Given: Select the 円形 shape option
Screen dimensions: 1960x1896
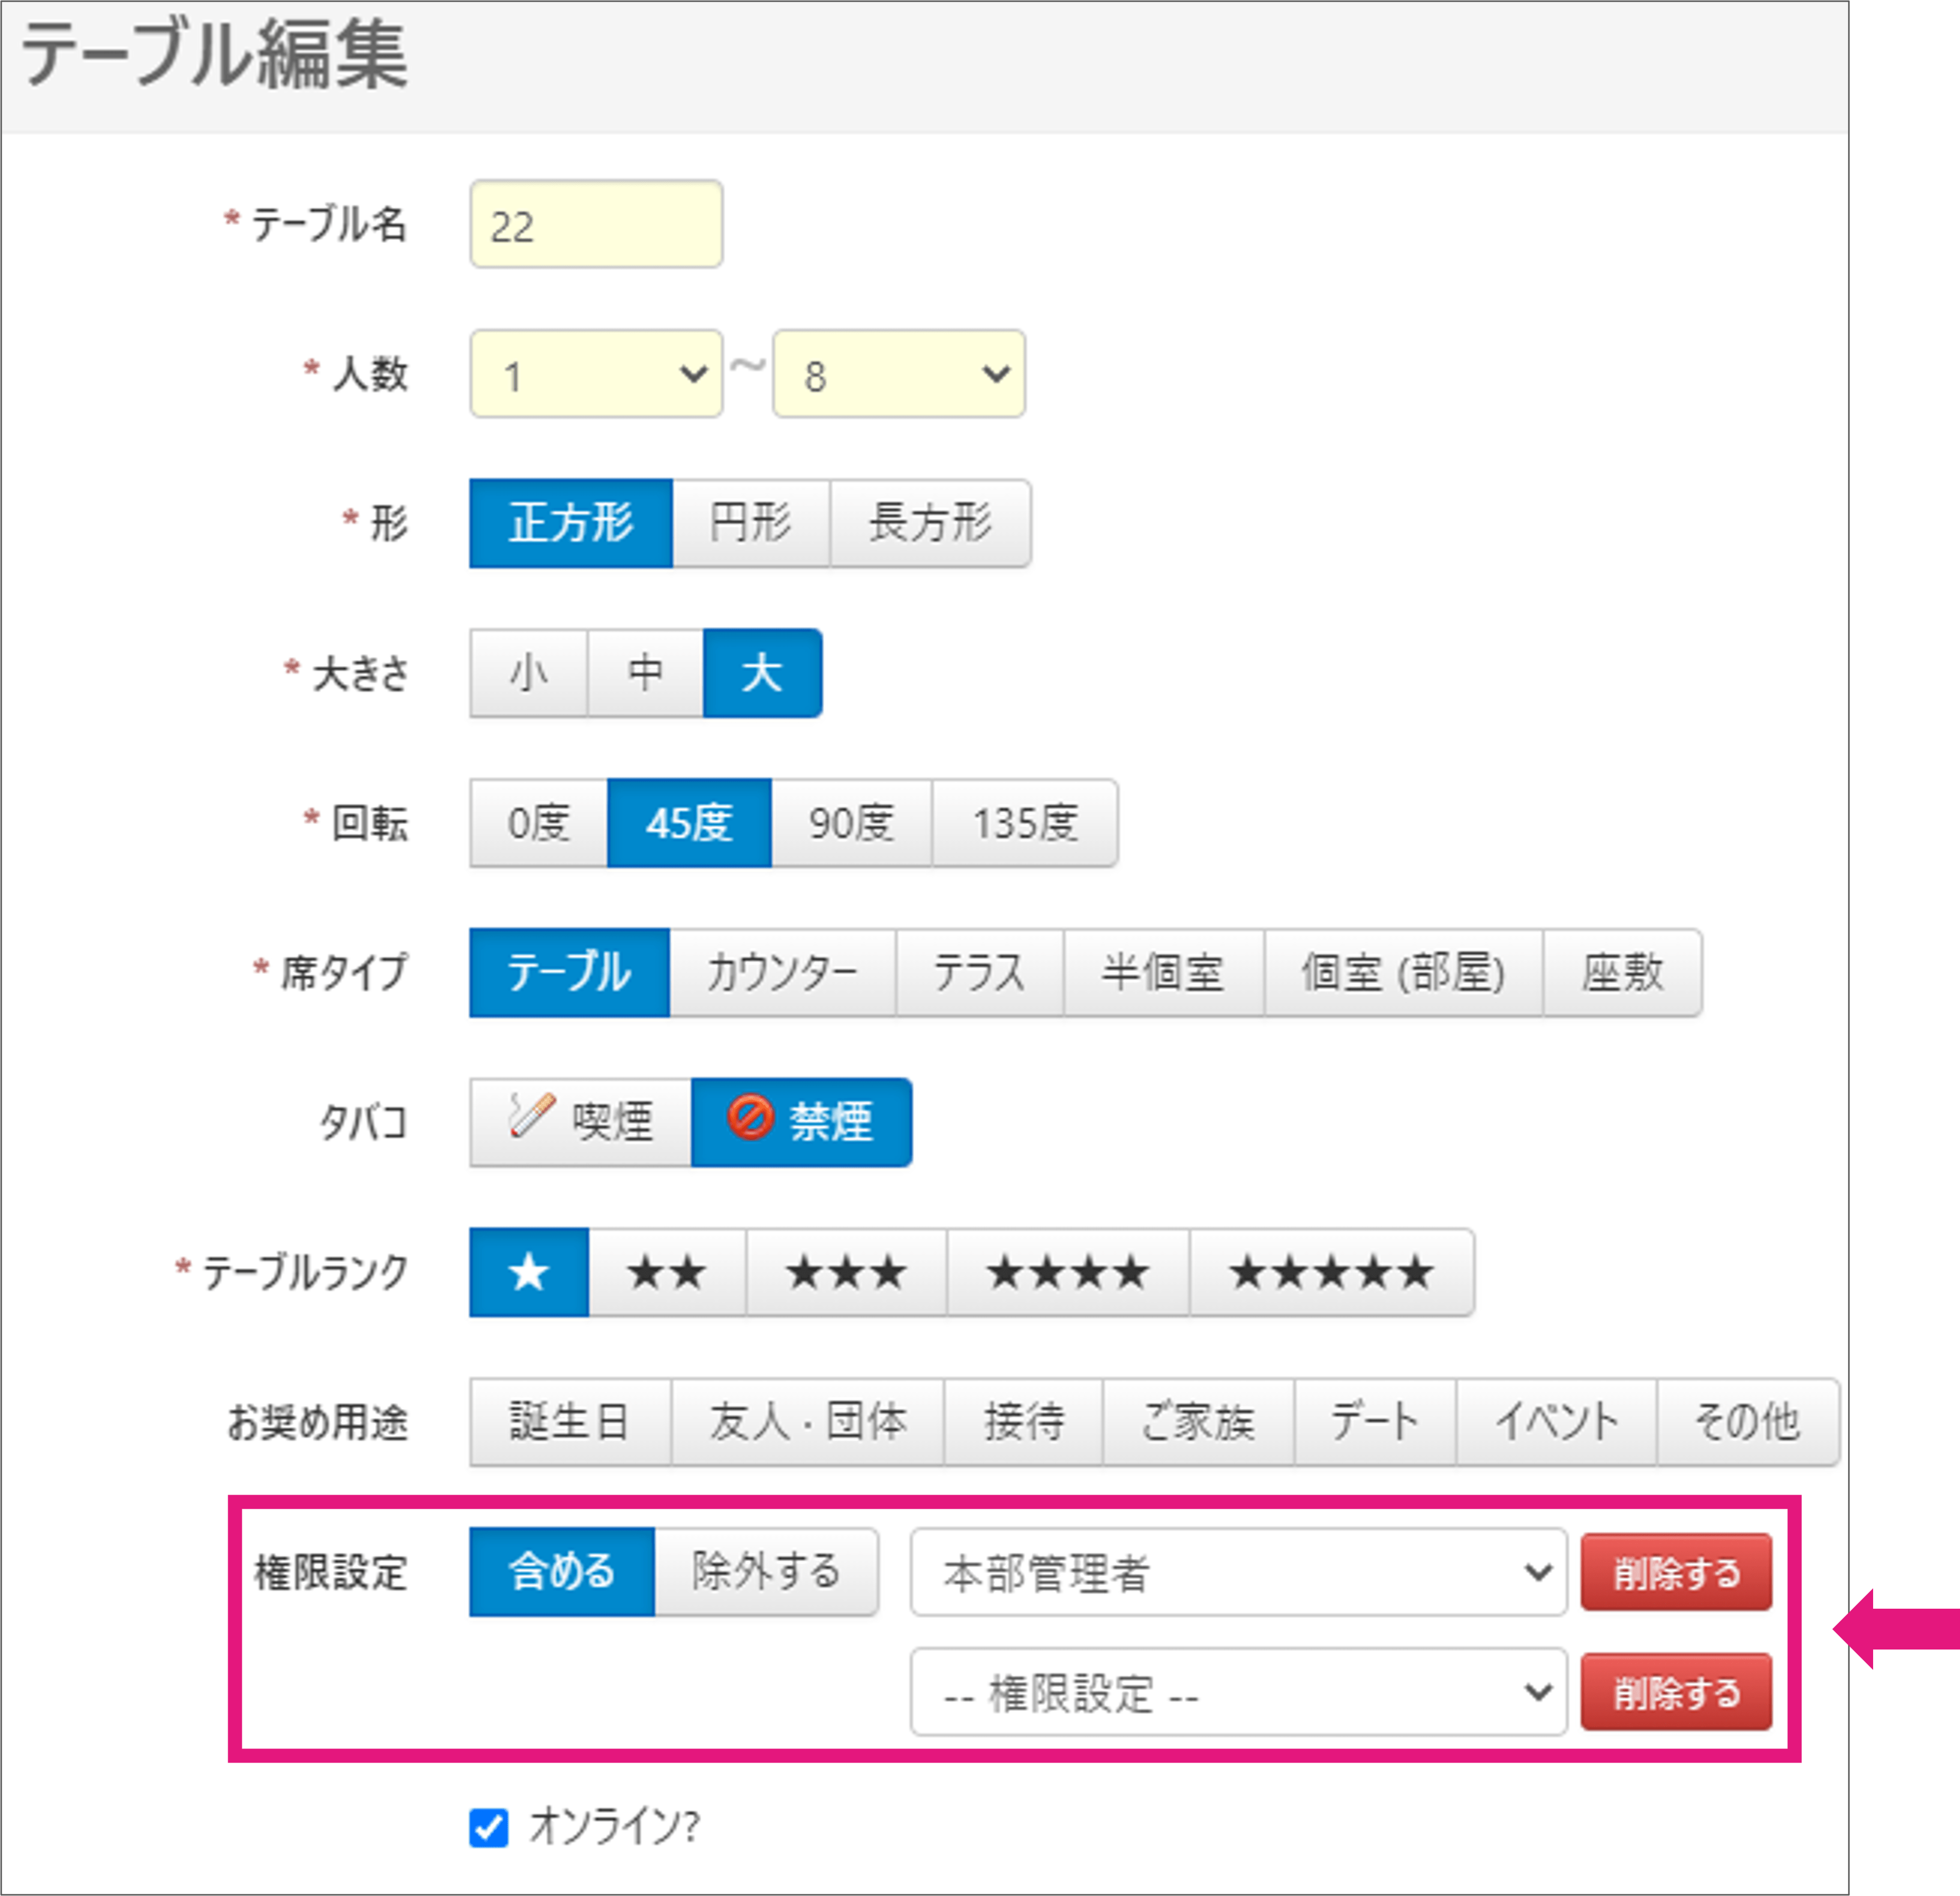Looking at the screenshot, I should pos(751,523).
